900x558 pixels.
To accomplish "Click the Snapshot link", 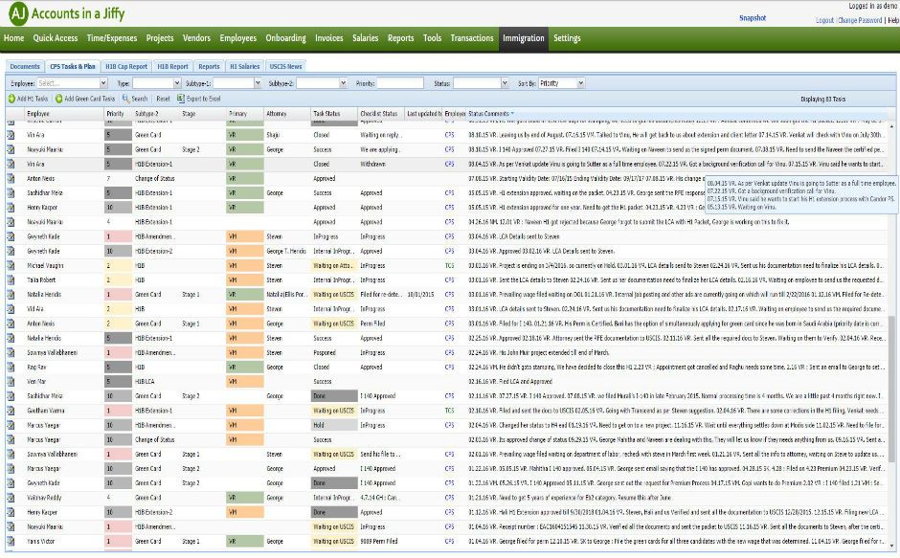I will pyautogui.click(x=753, y=18).
